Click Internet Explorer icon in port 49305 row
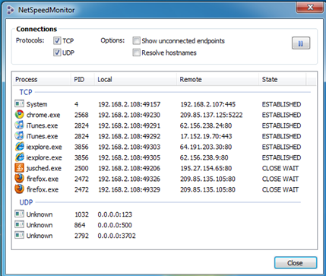This screenshot has height=276, width=326. click(x=19, y=157)
